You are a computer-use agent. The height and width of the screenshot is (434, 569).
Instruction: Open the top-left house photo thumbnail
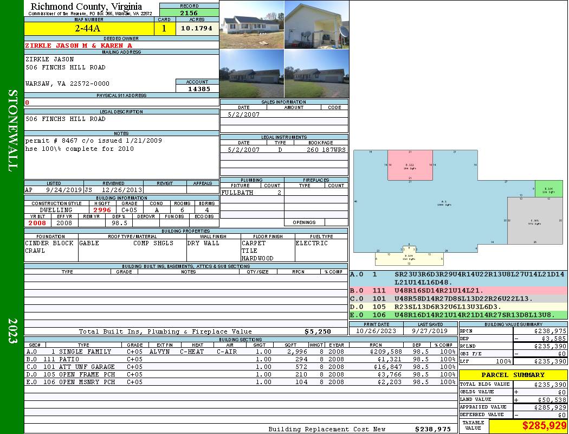click(x=251, y=25)
